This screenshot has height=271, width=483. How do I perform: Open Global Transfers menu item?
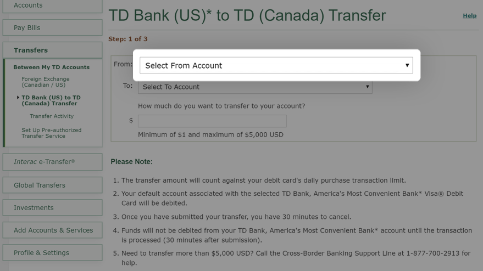52,185
